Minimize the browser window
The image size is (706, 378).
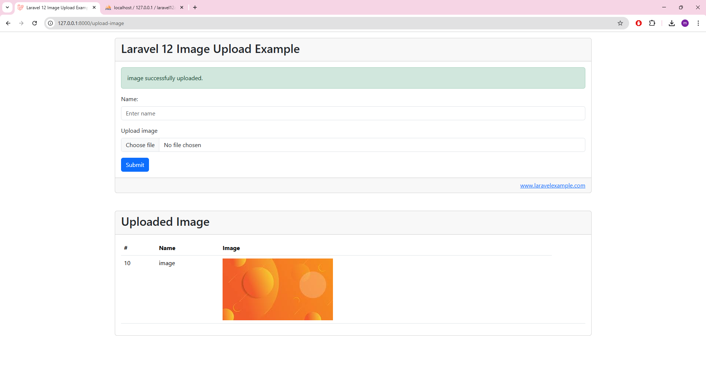[x=664, y=7]
